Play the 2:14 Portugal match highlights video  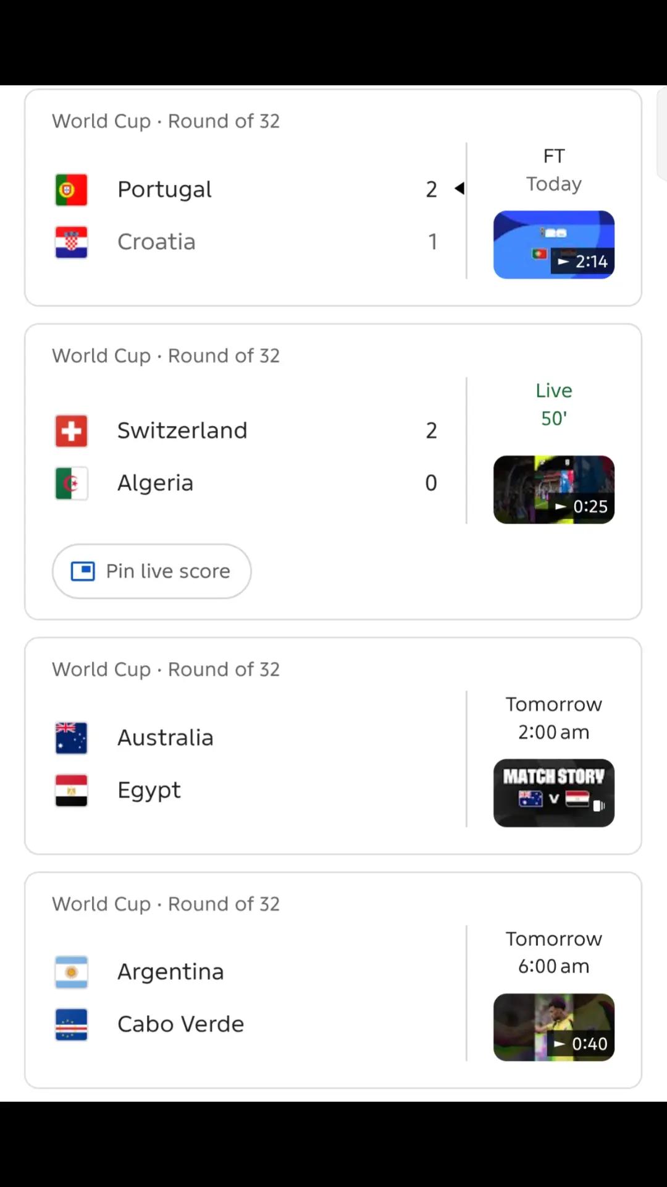tap(554, 245)
